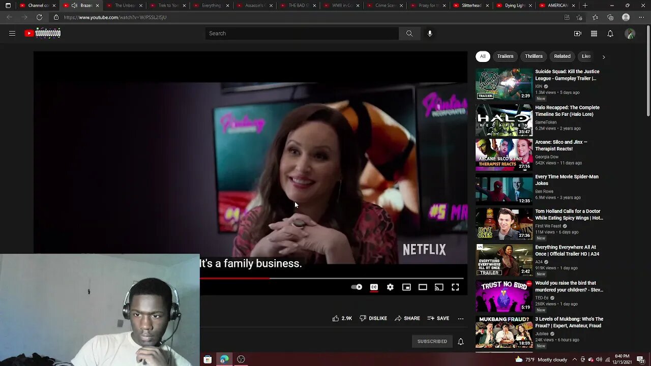
Task: Select the Related filter chip
Action: pyautogui.click(x=562, y=56)
